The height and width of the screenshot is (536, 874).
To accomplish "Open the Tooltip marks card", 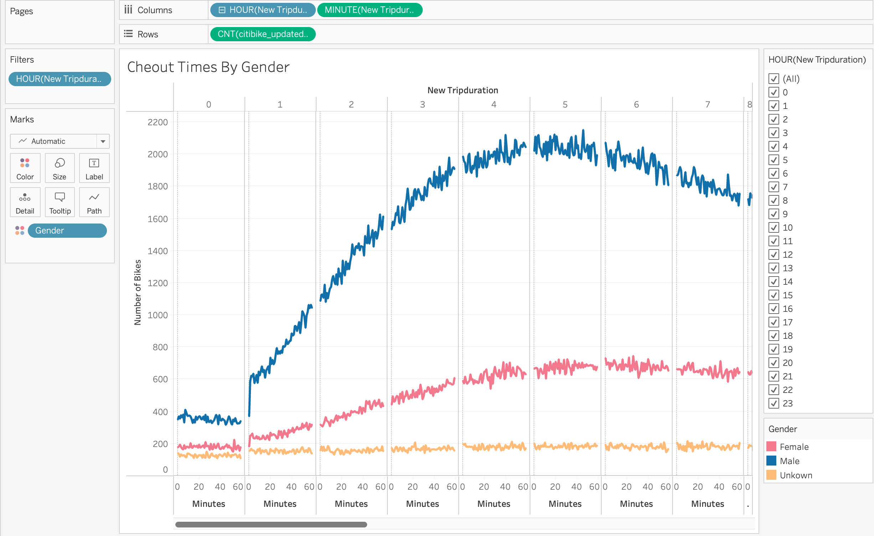I will point(60,202).
